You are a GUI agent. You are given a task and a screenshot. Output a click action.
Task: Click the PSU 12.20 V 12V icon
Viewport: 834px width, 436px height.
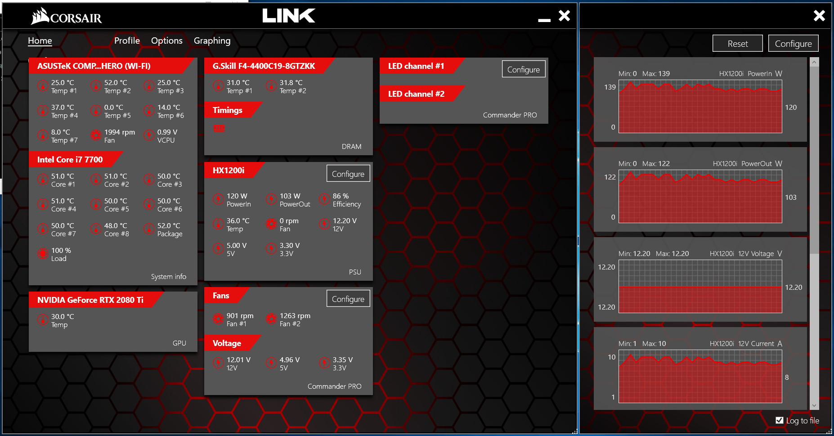pos(324,224)
